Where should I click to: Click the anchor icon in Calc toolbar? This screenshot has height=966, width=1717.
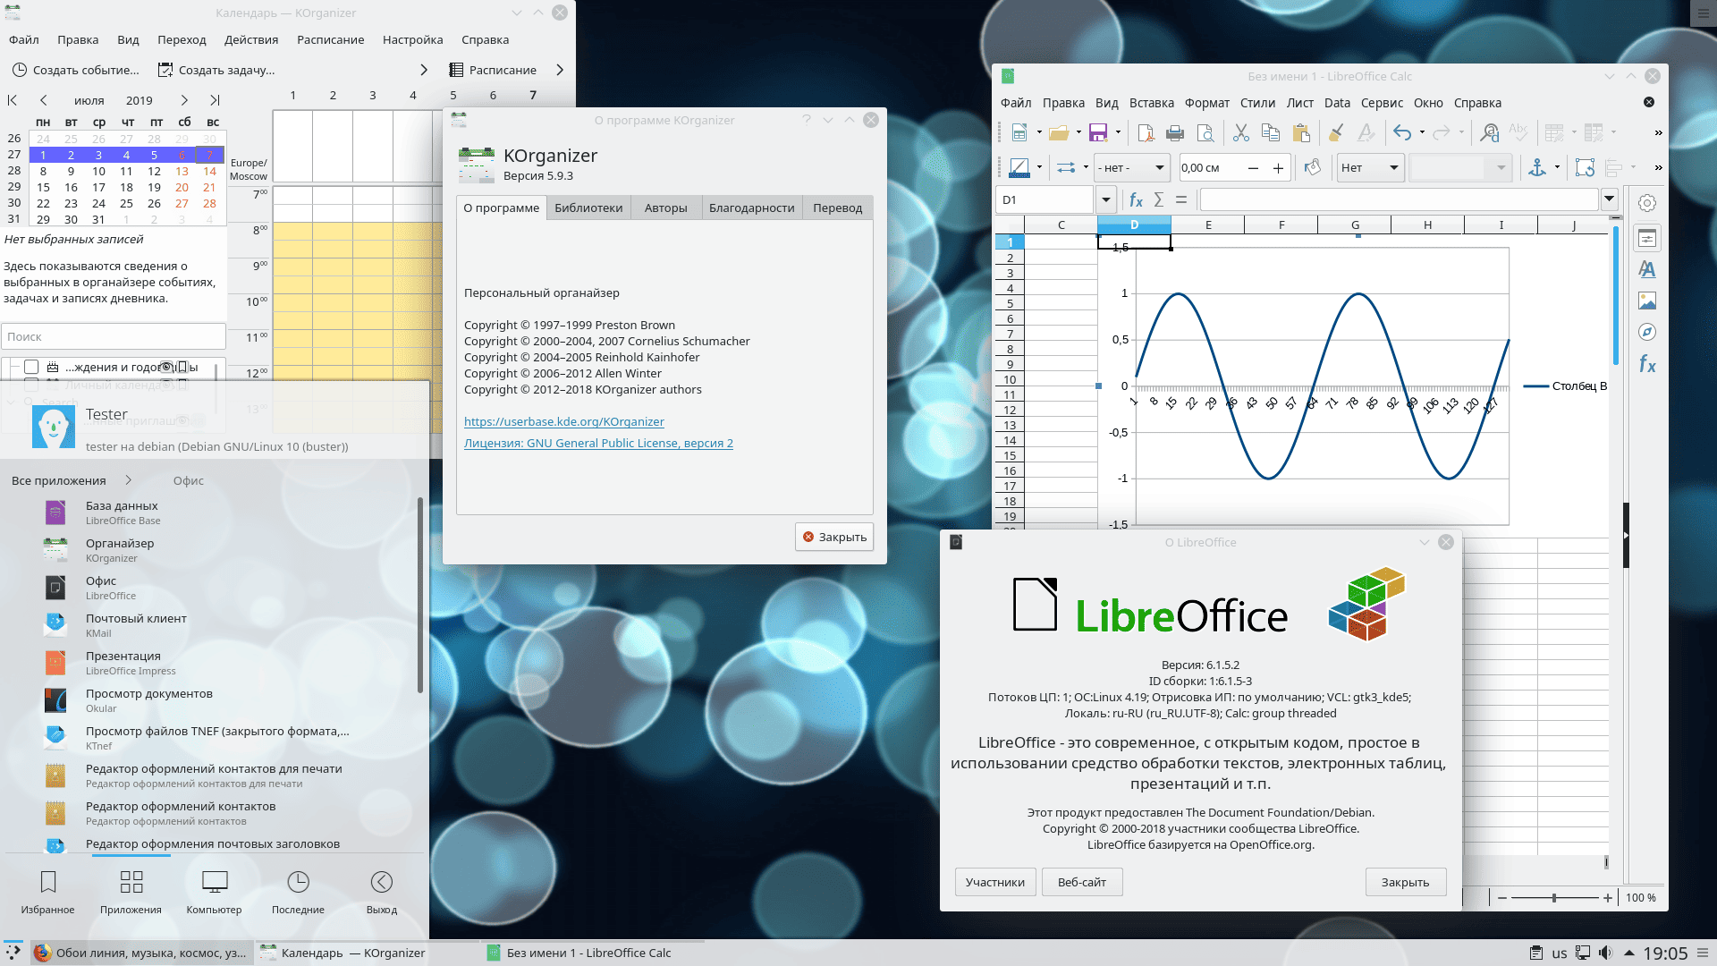[1537, 167]
